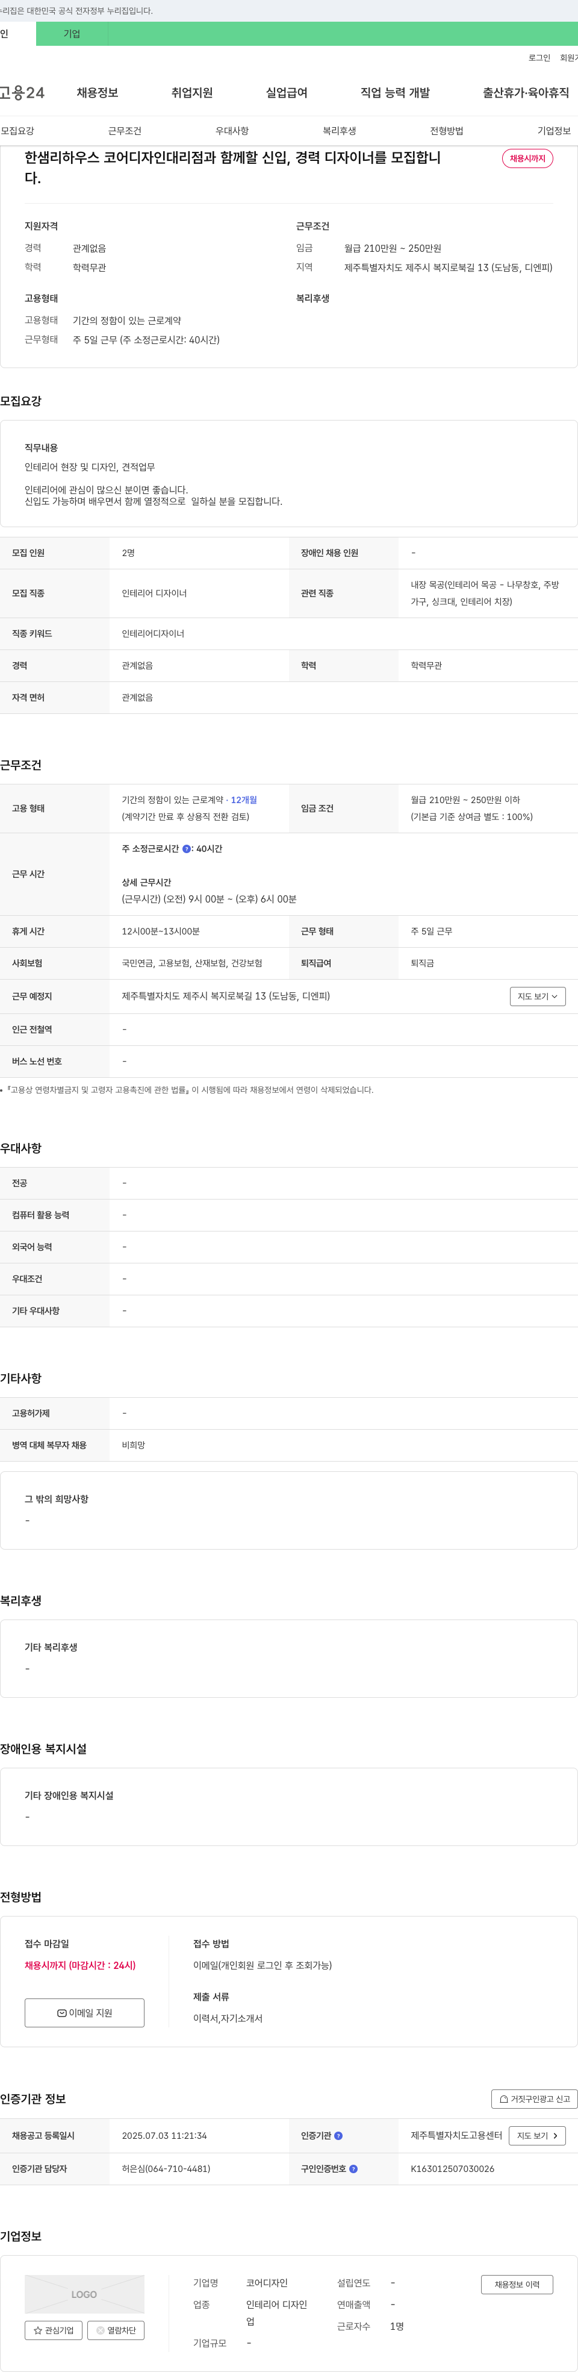Image resolution: width=578 pixels, height=2372 pixels.
Task: Open 지도 보기 for 제주특별자치도고용센터
Action: tap(538, 2135)
